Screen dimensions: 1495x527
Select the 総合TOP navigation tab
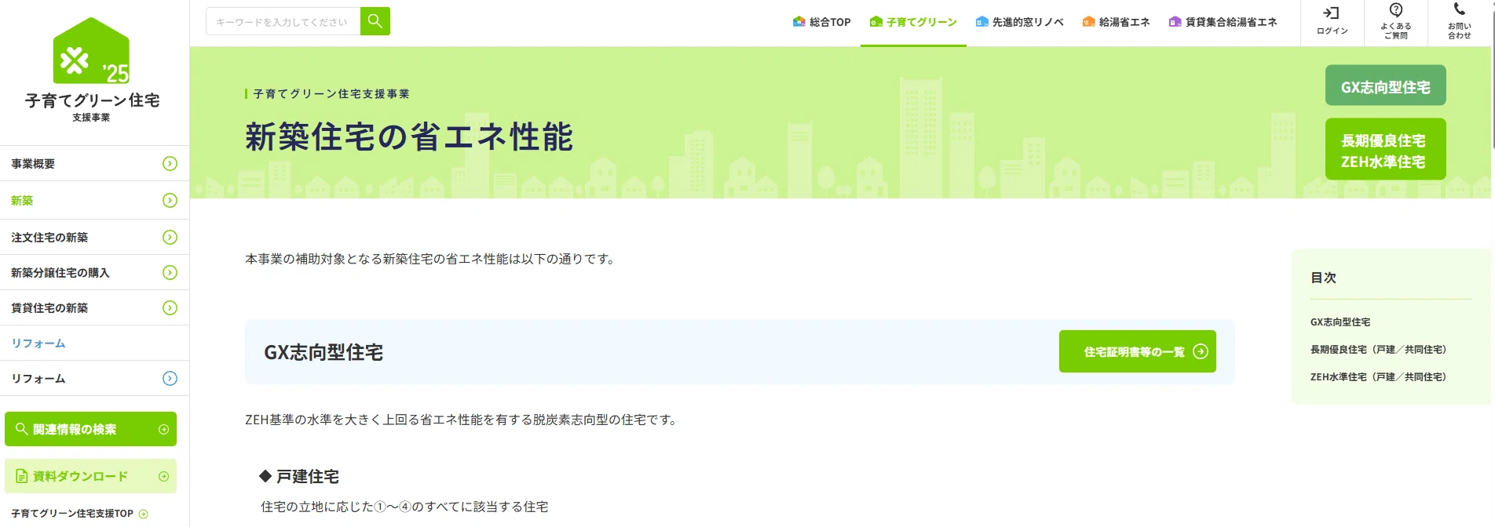[822, 22]
